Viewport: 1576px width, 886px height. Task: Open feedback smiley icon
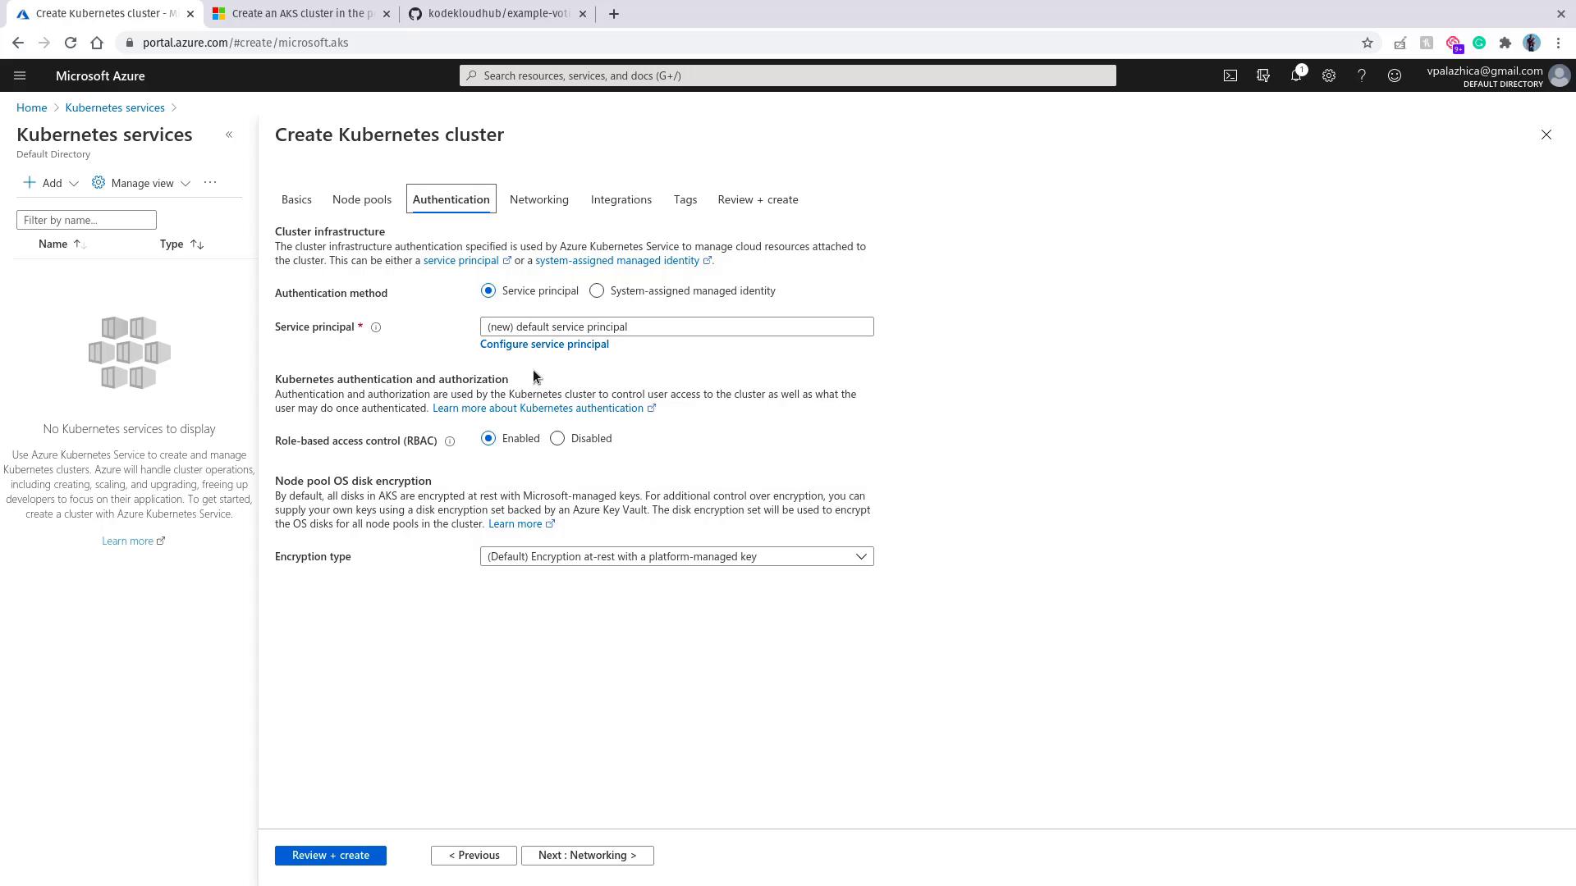click(x=1395, y=75)
